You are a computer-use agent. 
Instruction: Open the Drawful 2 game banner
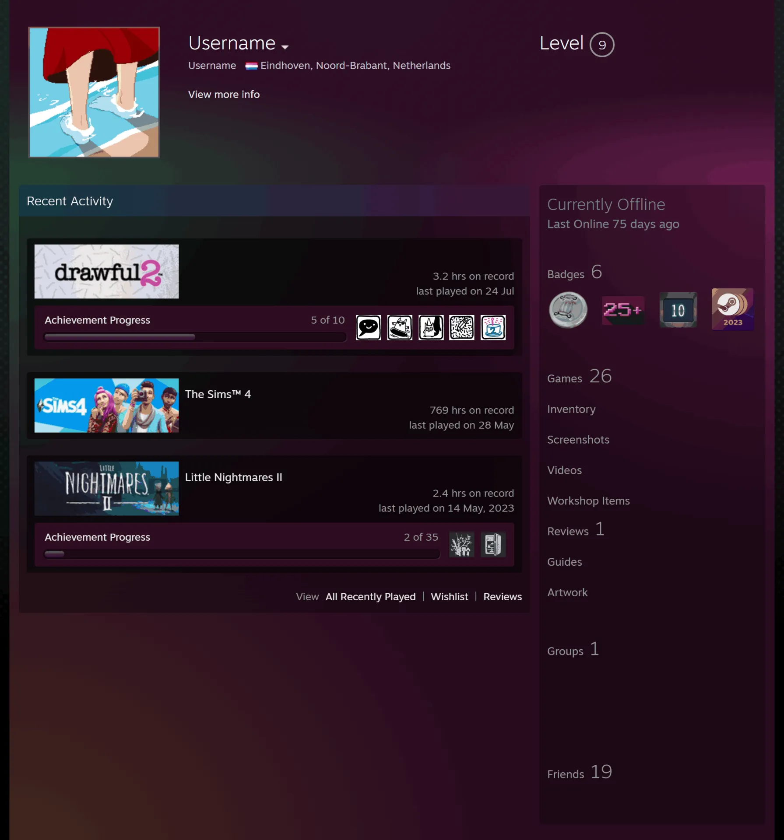click(x=106, y=271)
